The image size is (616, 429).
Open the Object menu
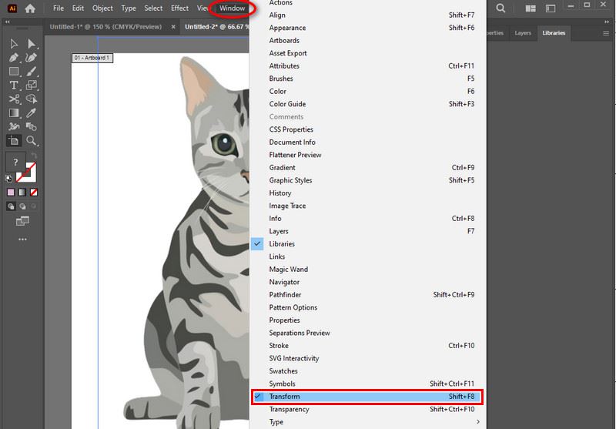coord(102,8)
